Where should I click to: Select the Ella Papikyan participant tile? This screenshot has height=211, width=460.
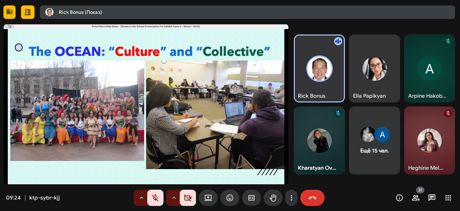(x=374, y=69)
